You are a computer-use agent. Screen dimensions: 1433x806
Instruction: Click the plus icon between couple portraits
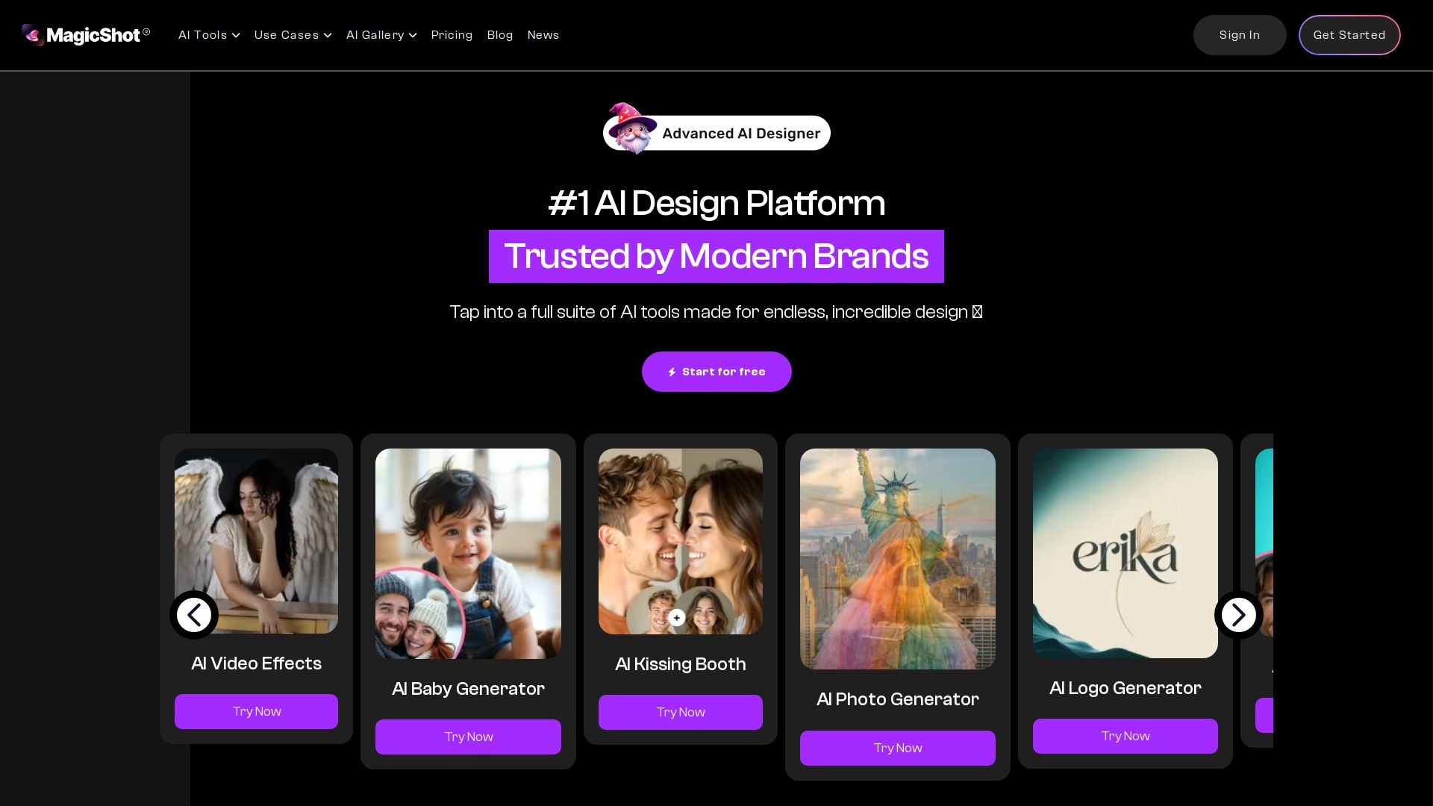677,618
